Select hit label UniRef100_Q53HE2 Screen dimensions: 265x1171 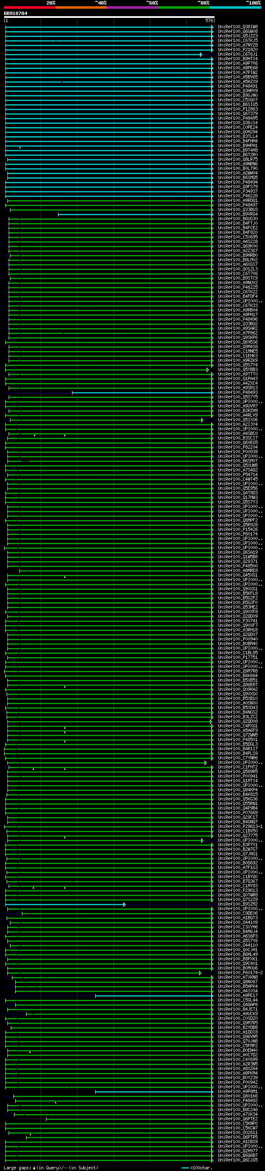click(238, 607)
